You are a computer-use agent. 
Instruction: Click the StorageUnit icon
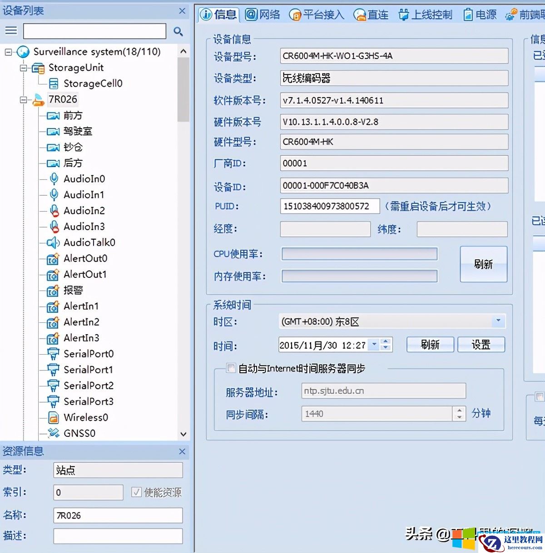click(38, 68)
